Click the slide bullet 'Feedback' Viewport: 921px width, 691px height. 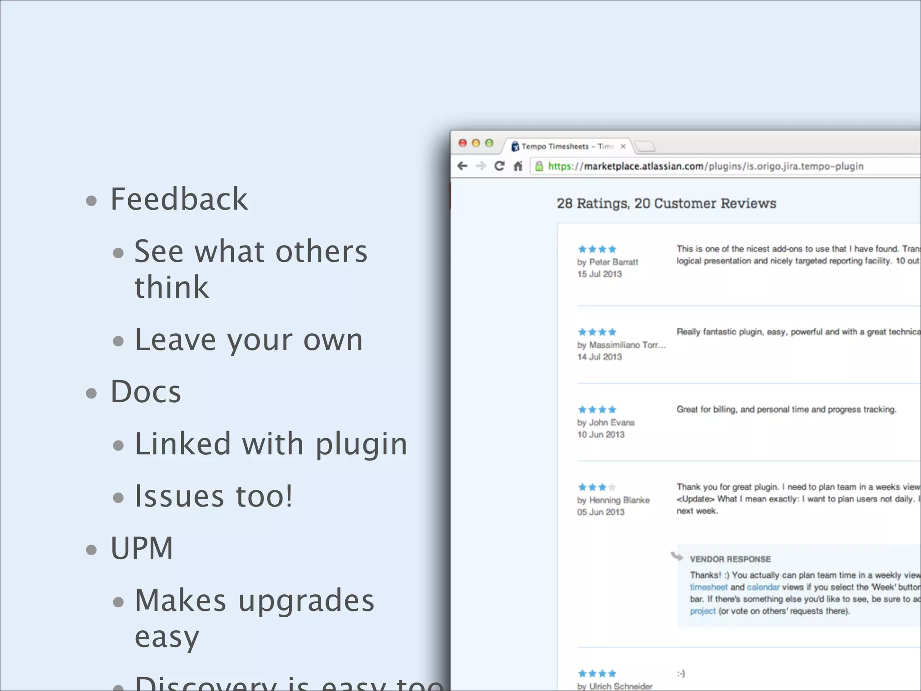click(179, 199)
